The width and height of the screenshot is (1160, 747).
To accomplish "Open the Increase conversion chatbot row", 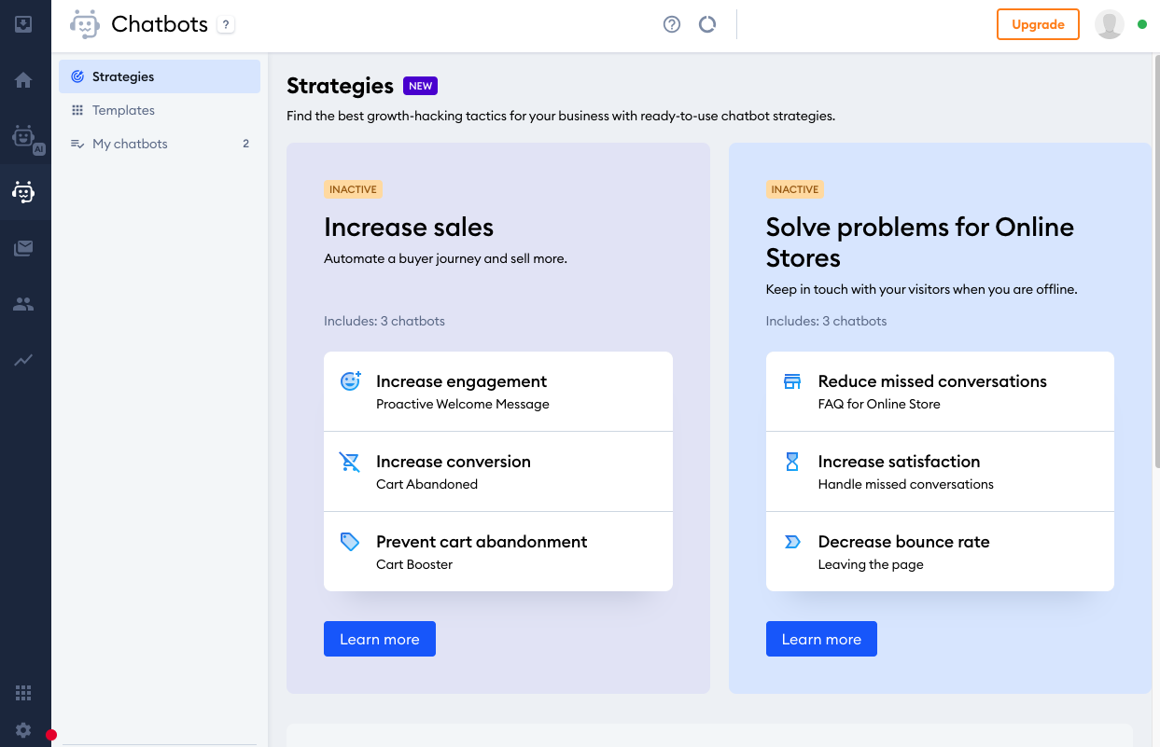I will click(x=498, y=471).
